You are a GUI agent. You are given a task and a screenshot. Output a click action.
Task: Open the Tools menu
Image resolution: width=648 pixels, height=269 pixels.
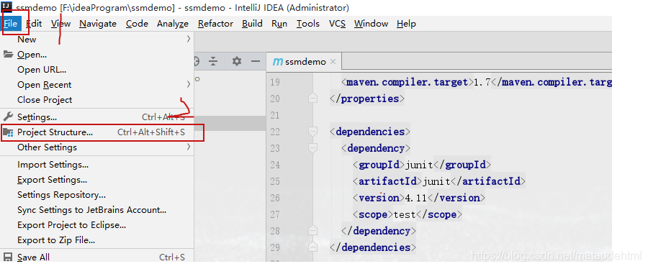(x=308, y=24)
